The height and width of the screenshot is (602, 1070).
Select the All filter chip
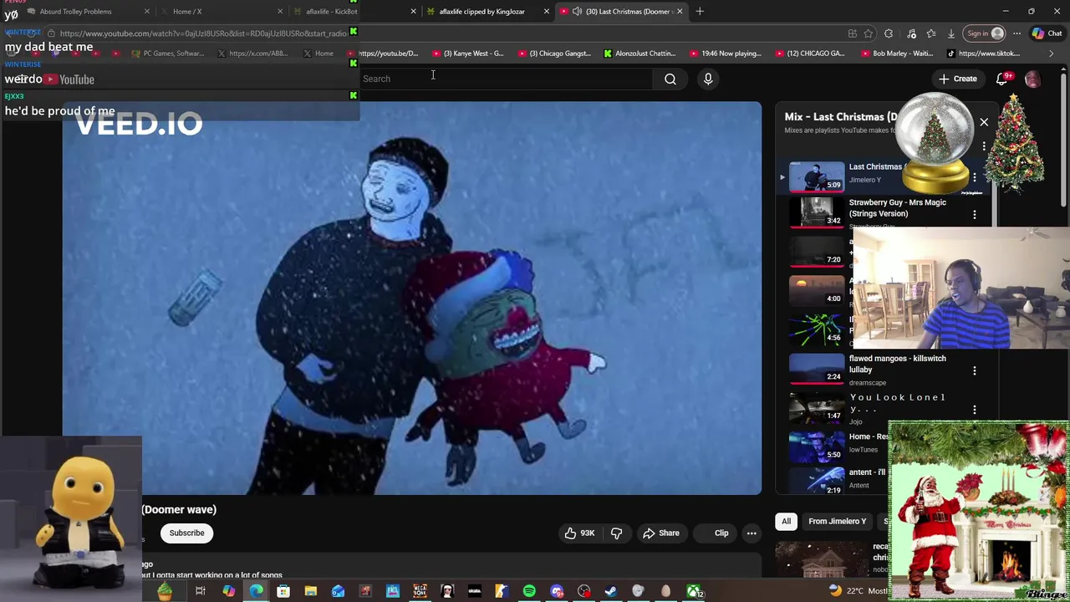click(786, 521)
